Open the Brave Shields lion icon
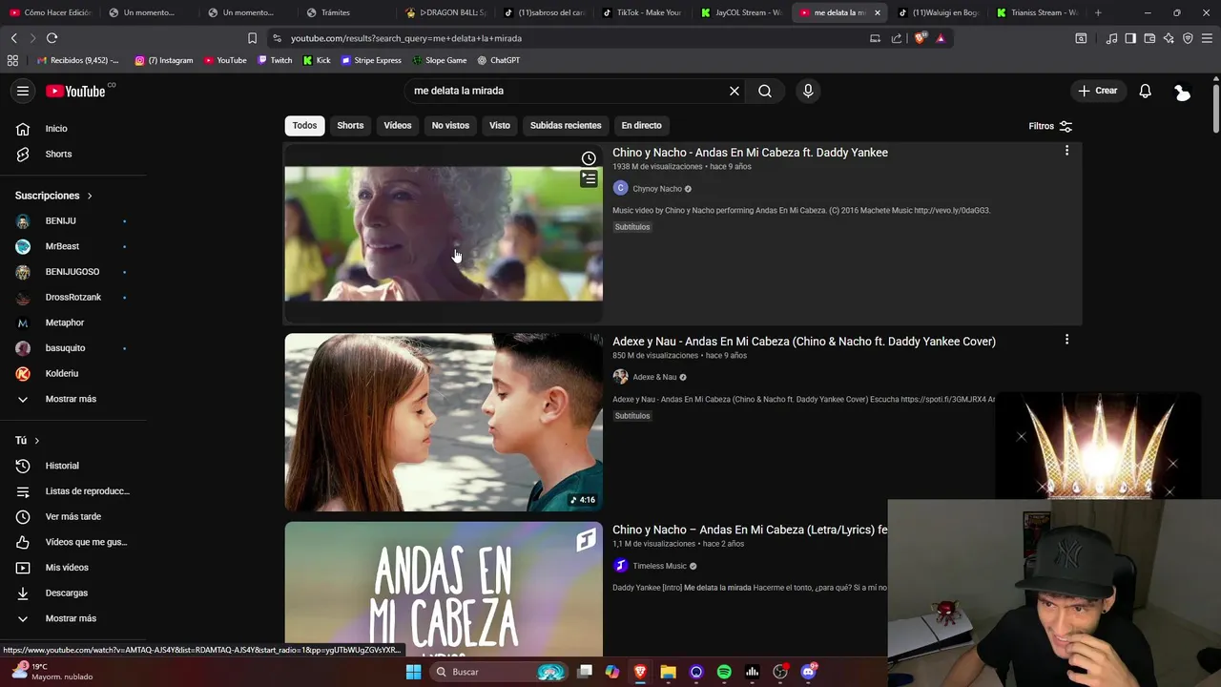The width and height of the screenshot is (1221, 687). pos(920,38)
